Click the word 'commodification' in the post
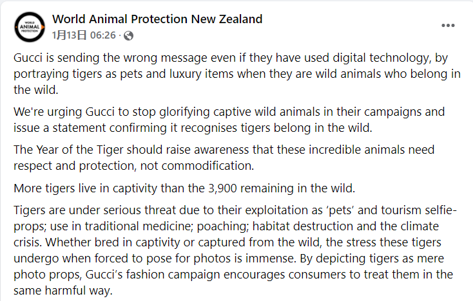The width and height of the screenshot is (473, 301). [208, 166]
